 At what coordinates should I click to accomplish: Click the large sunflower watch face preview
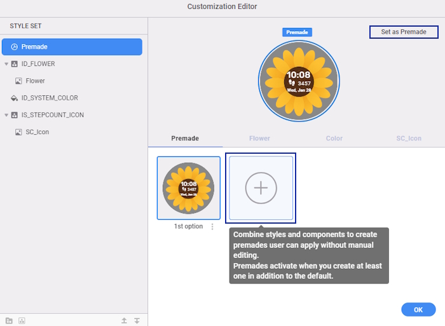point(298,81)
